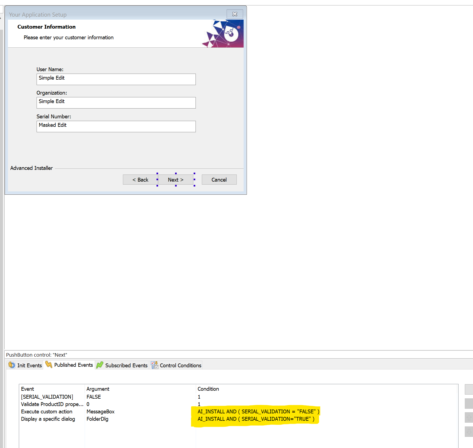Click the Advanced Installer banner graphic
Screen dimensions: 473x448
pos(223,34)
